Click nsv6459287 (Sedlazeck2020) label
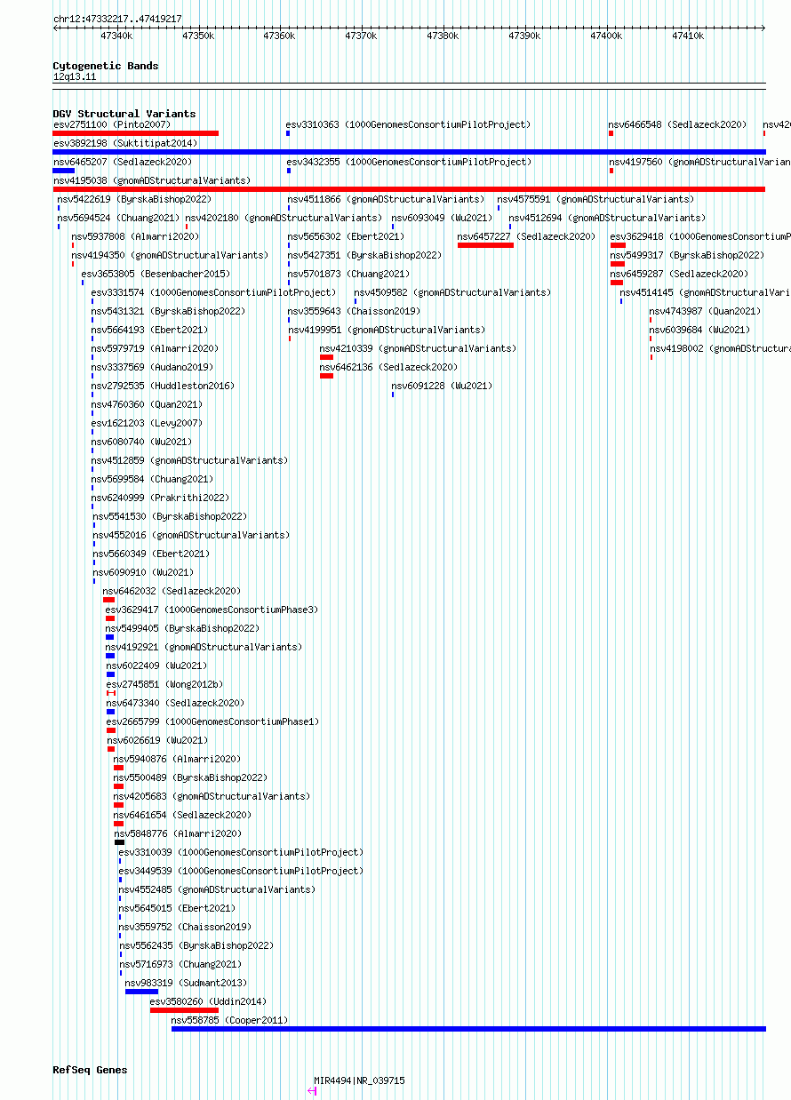 pos(679,274)
